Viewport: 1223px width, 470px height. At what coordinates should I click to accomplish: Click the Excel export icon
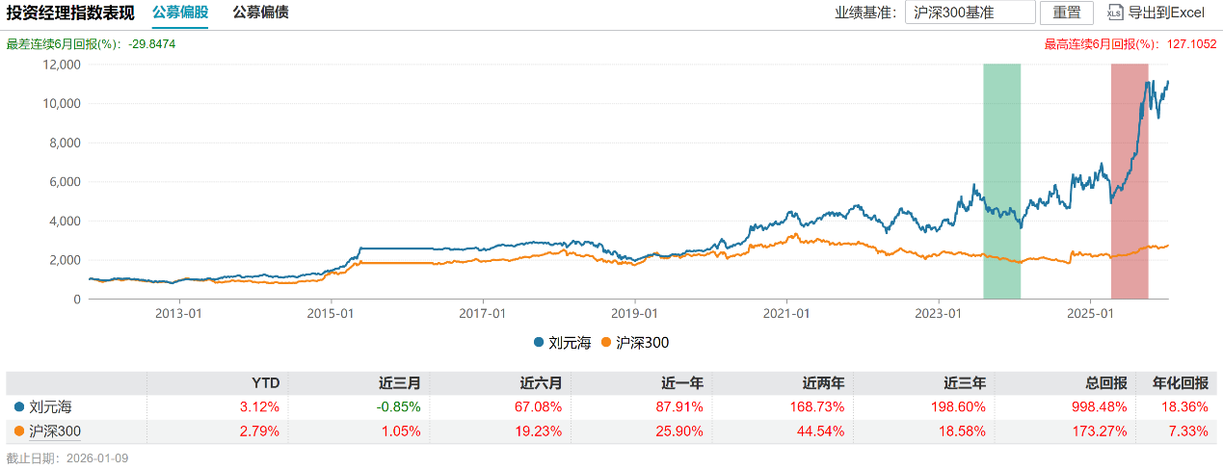[1115, 13]
